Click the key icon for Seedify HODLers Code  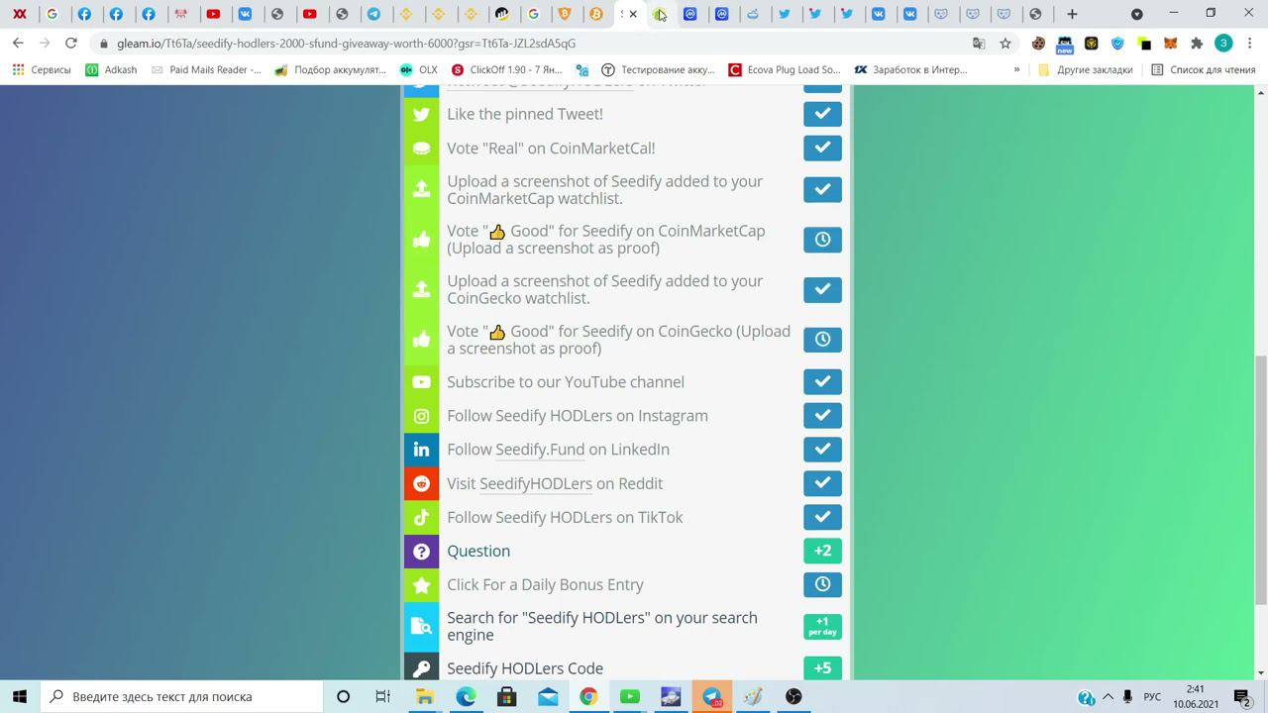421,668
